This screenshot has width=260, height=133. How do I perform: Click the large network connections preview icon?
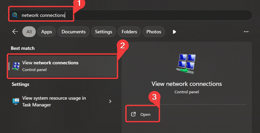[186, 64]
